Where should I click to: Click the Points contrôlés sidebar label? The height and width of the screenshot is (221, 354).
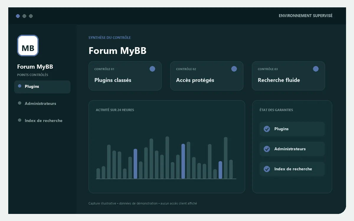[33, 75]
